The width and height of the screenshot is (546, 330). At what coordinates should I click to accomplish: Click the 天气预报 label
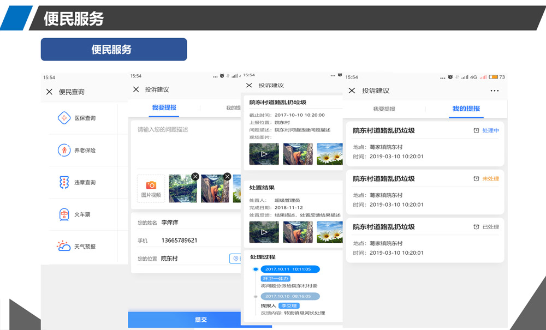[x=85, y=247]
